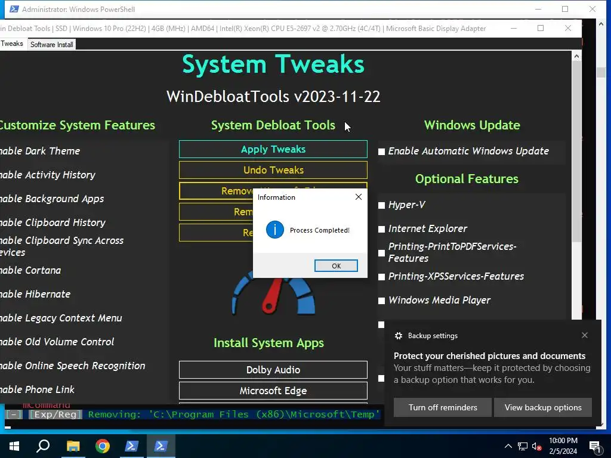The height and width of the screenshot is (458, 611).
Task: Click the blue information icon in the dialog
Action: (274, 230)
